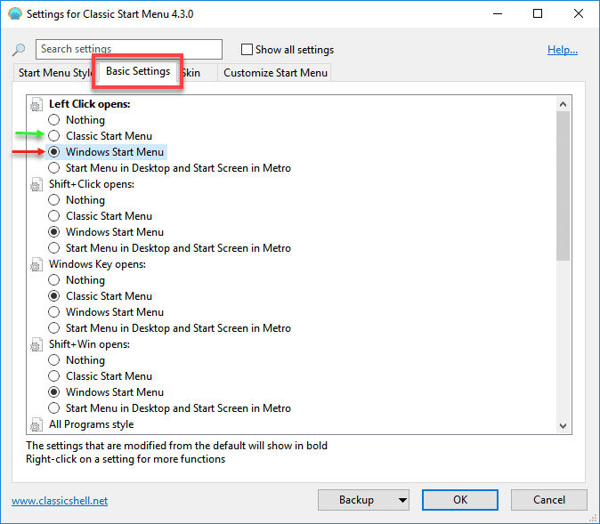600x524 pixels.
Task: Select Classic Start Menu under Shift+Win opens
Action: [54, 376]
